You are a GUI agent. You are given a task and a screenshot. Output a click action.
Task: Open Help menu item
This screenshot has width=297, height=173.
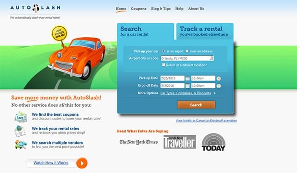(179, 9)
